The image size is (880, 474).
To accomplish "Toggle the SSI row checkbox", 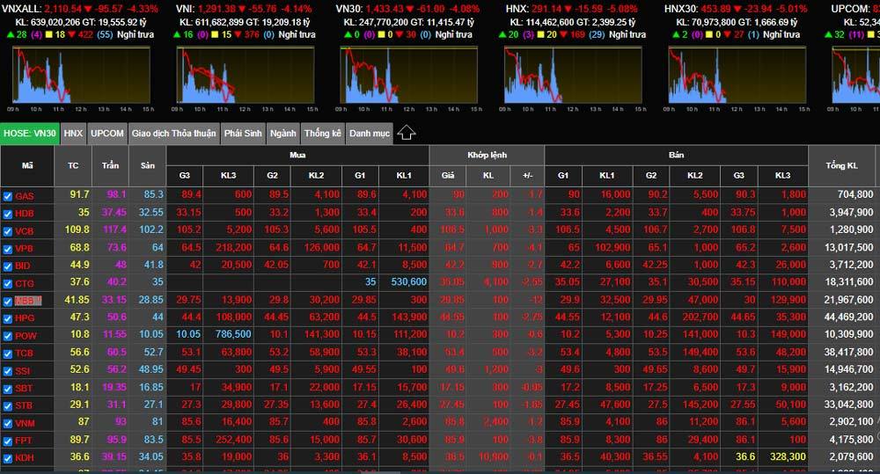I will point(8,371).
